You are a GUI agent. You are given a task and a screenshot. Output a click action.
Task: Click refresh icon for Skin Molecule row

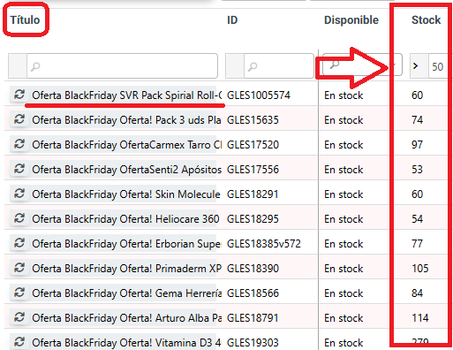point(19,194)
